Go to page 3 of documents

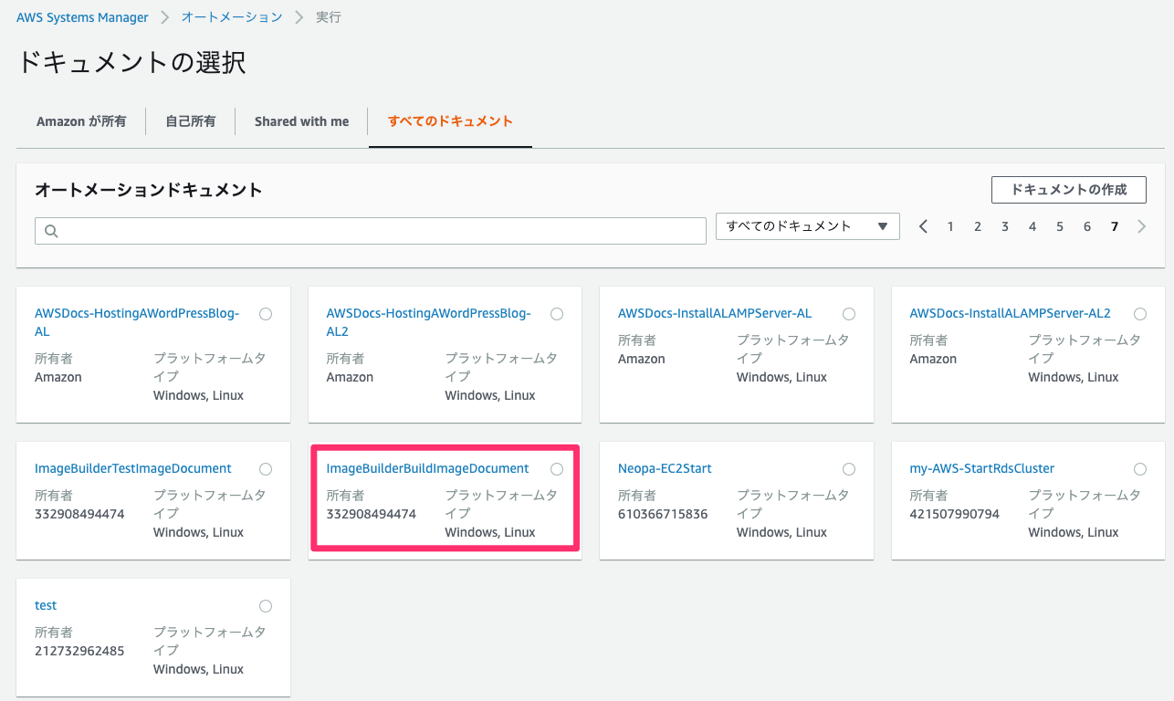(x=1005, y=226)
